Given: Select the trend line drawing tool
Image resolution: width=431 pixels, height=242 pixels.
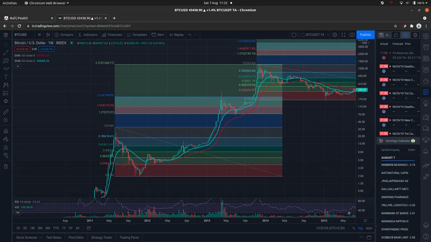Looking at the screenshot, I should (6, 52).
